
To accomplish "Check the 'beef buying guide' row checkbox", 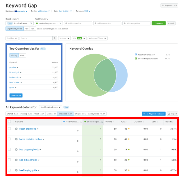I will (10, 170).
